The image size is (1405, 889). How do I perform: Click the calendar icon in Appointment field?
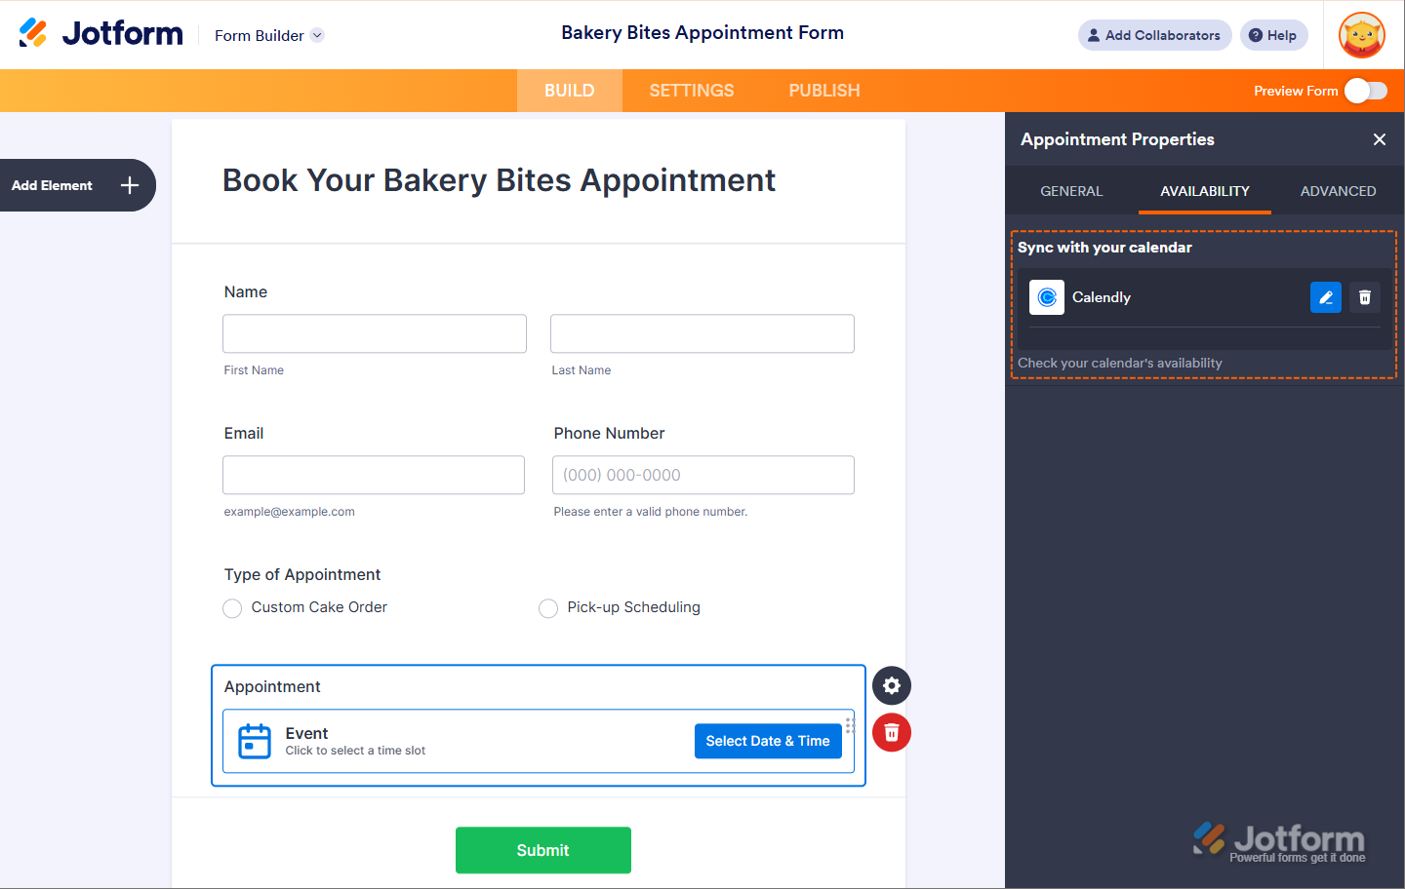point(255,741)
